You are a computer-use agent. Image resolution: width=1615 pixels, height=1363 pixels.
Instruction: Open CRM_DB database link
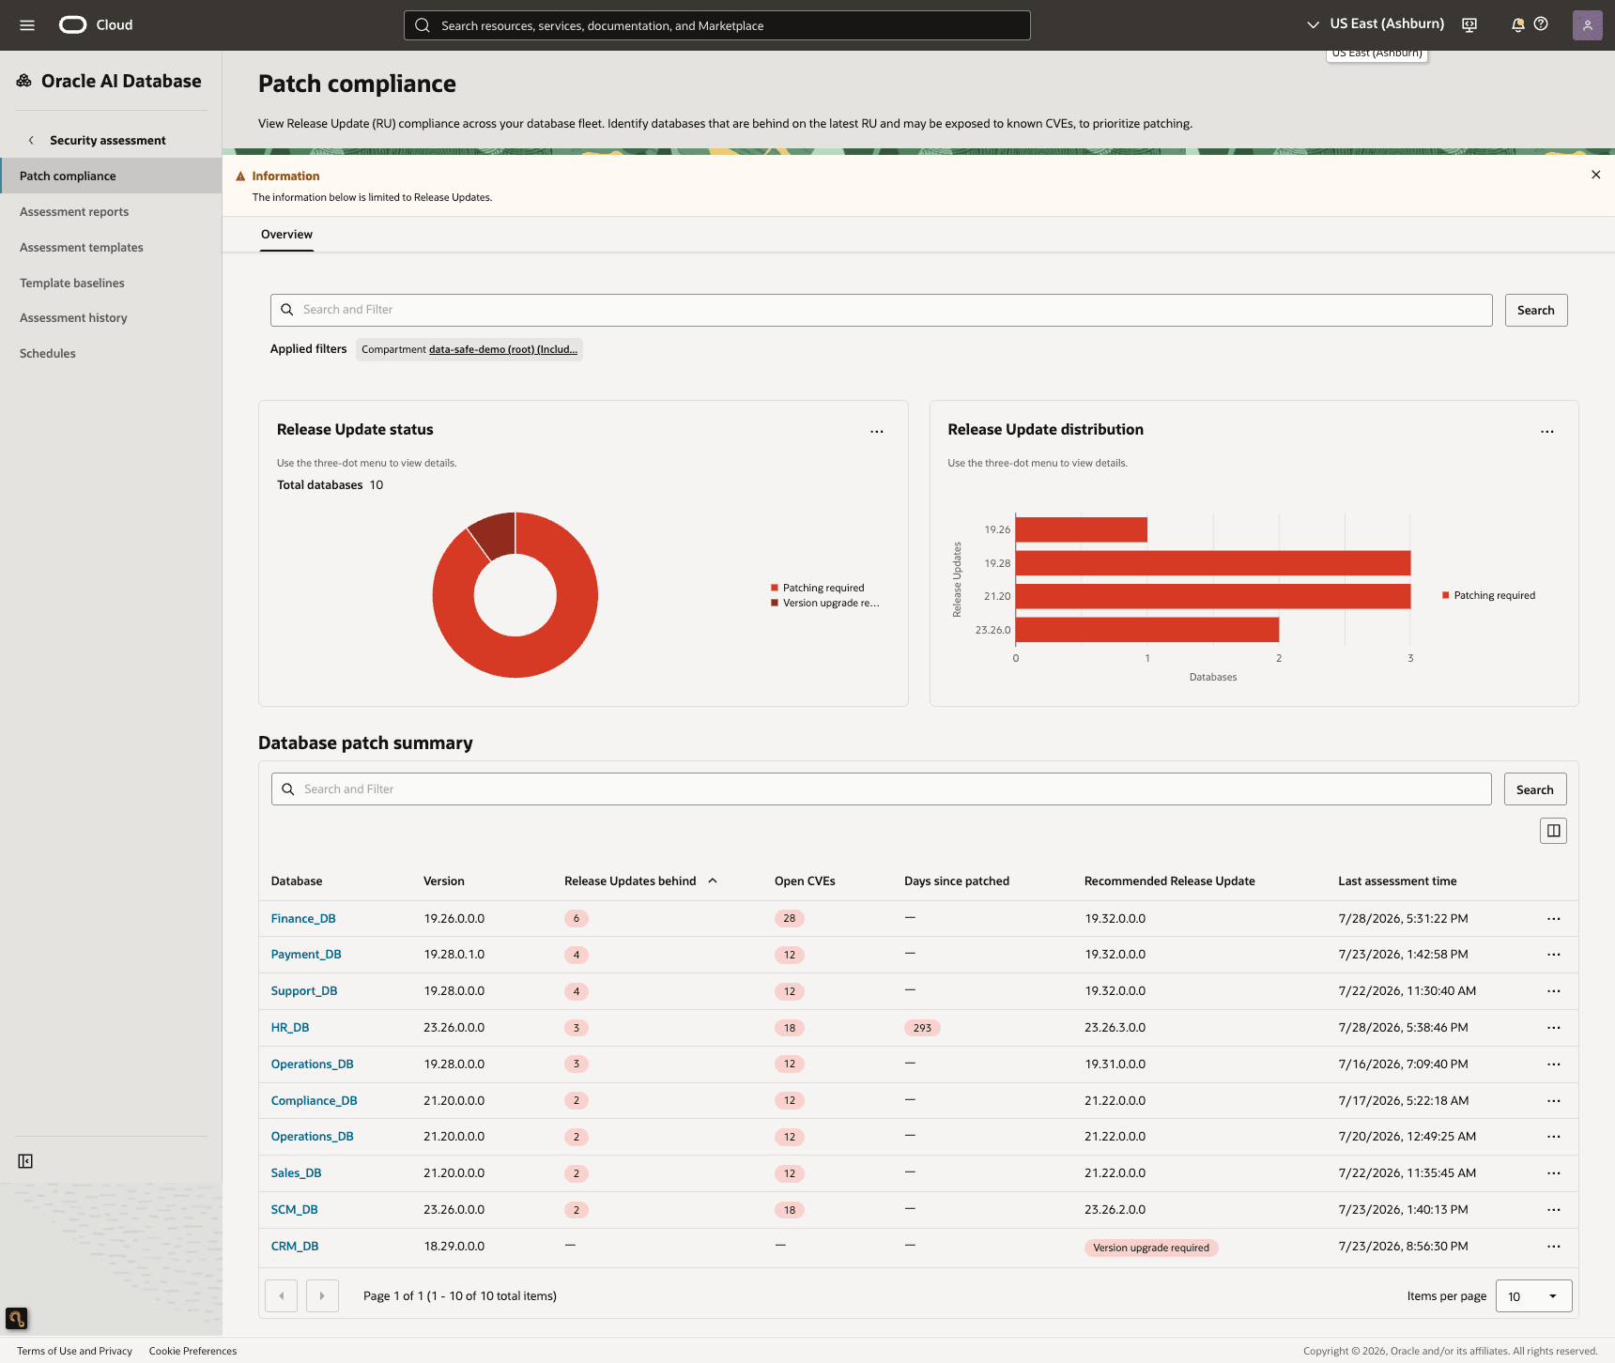coord(295,1247)
